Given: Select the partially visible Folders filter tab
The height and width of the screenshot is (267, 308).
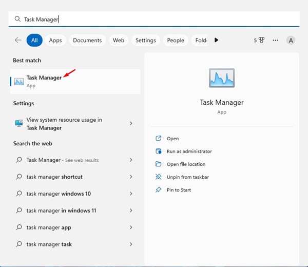Looking at the screenshot, I should click(199, 40).
